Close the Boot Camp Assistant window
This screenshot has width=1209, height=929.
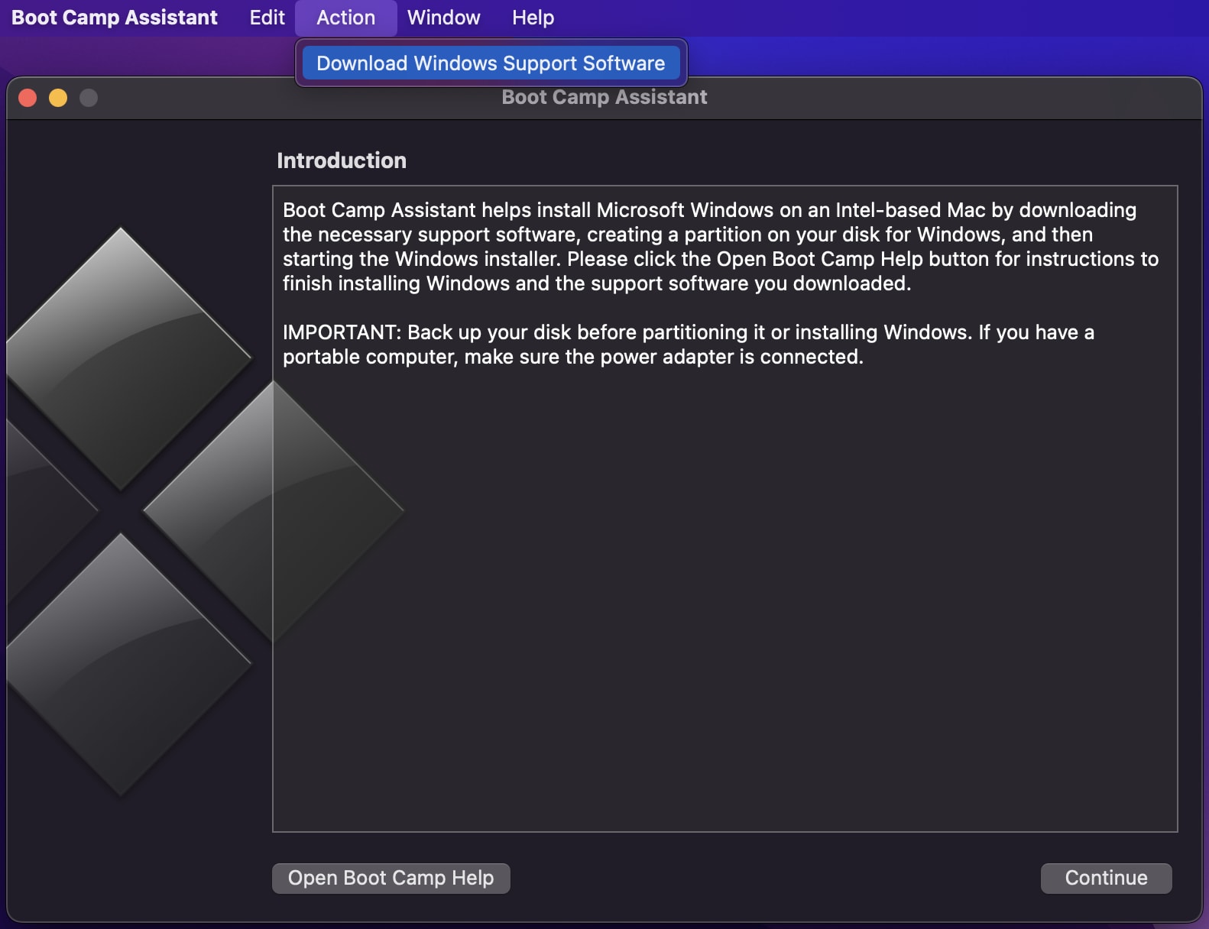[28, 98]
